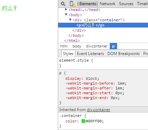Select the opening body tag node

[75, 15]
